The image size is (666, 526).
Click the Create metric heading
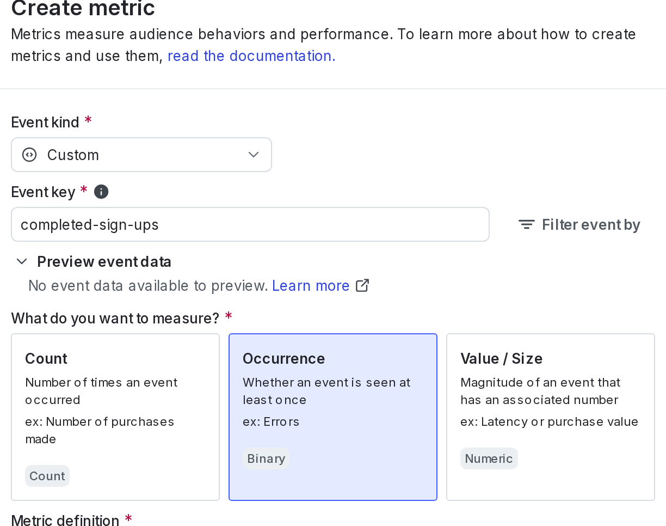tap(82, 8)
